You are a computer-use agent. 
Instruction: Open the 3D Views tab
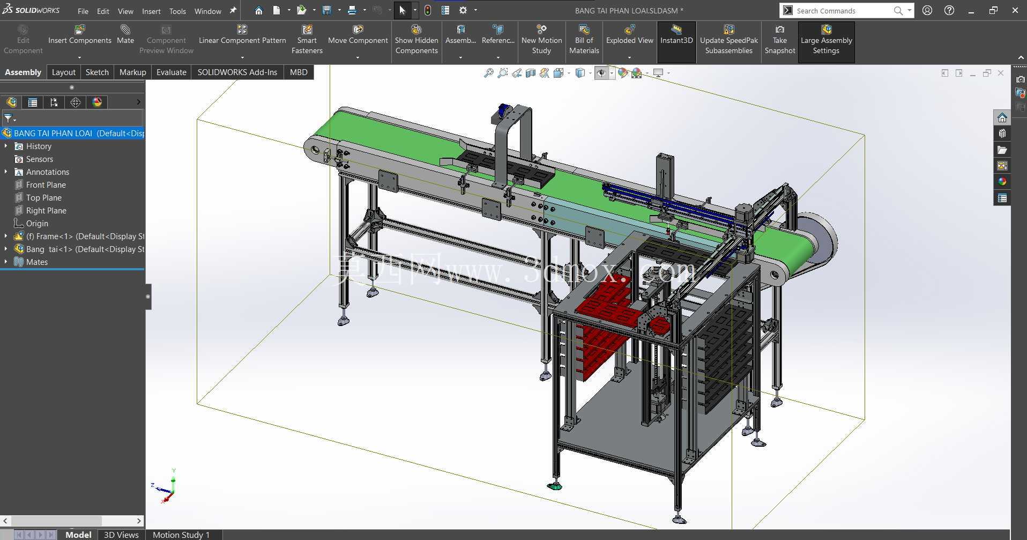pyautogui.click(x=121, y=535)
